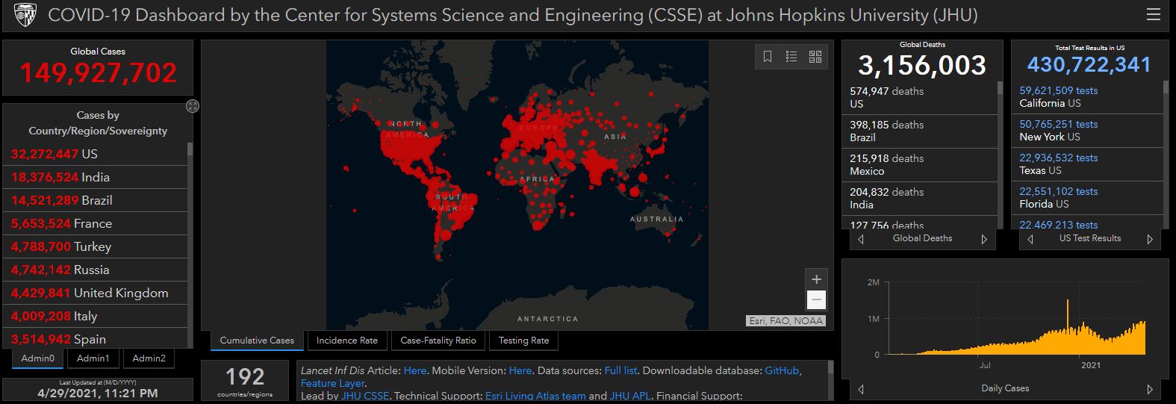Open the hamburger menu in the header

(x=1153, y=15)
